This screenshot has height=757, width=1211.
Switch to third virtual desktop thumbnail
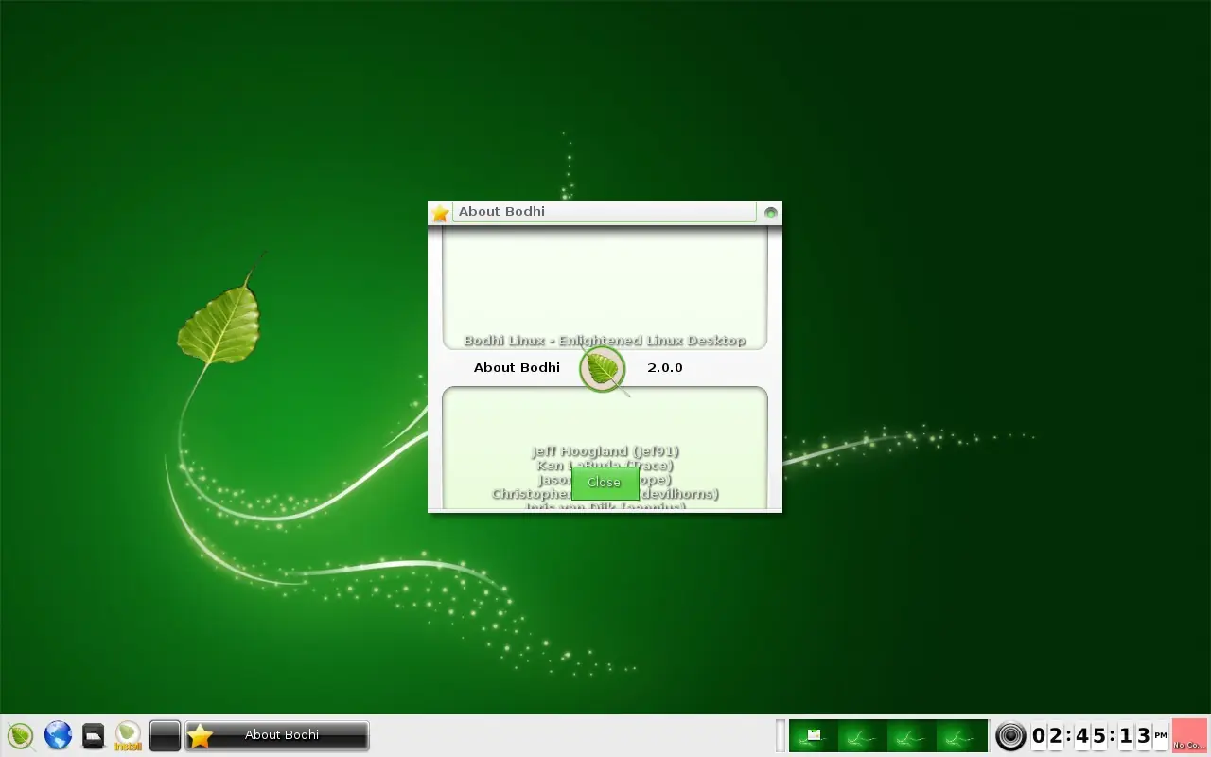pos(912,735)
